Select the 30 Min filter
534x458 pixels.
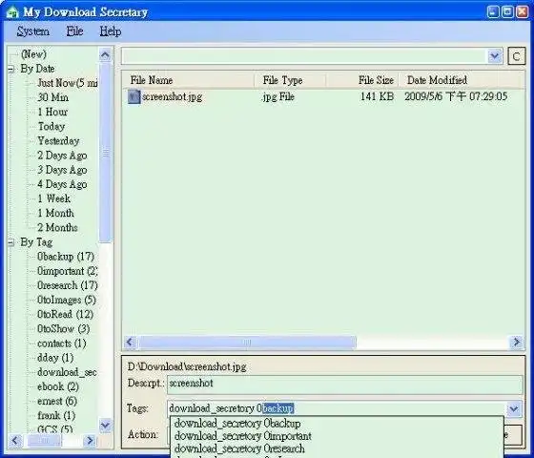[52, 97]
